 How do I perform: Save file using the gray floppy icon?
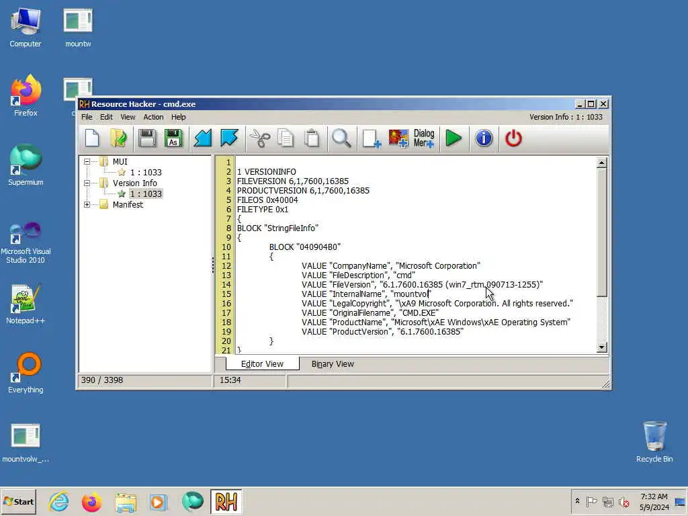point(146,138)
